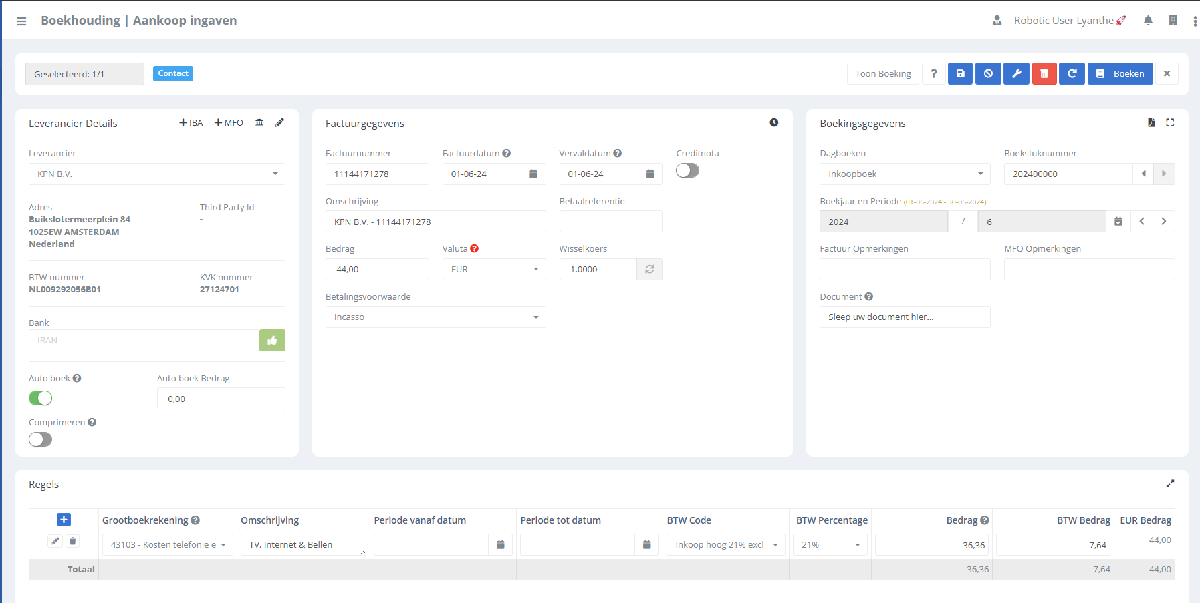Viewport: 1200px width, 603px height.
Task: Open the Leverancier dropdown showing KPN B.V.
Action: (156, 174)
